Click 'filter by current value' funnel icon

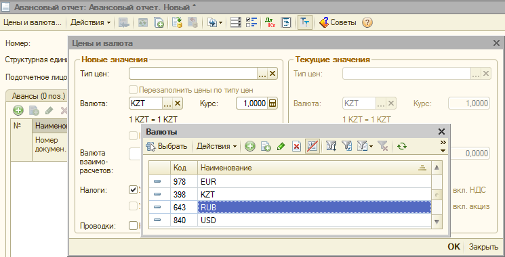(x=346, y=147)
